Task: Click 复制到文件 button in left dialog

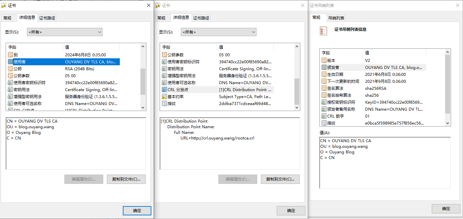Action: coord(126,179)
